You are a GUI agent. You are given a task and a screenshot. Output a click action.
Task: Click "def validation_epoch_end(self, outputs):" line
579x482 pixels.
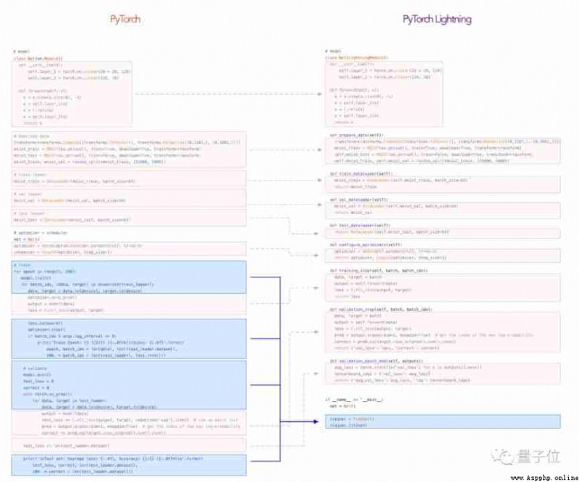(376, 361)
